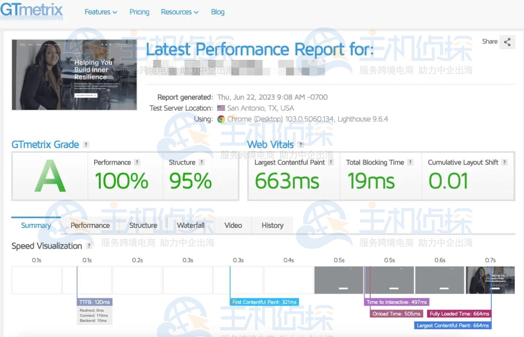
Task: Go to the Blog page
Action: tap(218, 12)
